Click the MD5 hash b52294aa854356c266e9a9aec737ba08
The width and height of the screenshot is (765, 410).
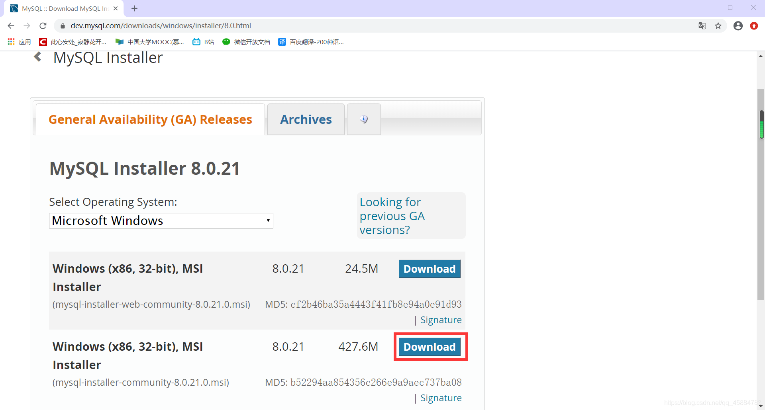(x=376, y=383)
